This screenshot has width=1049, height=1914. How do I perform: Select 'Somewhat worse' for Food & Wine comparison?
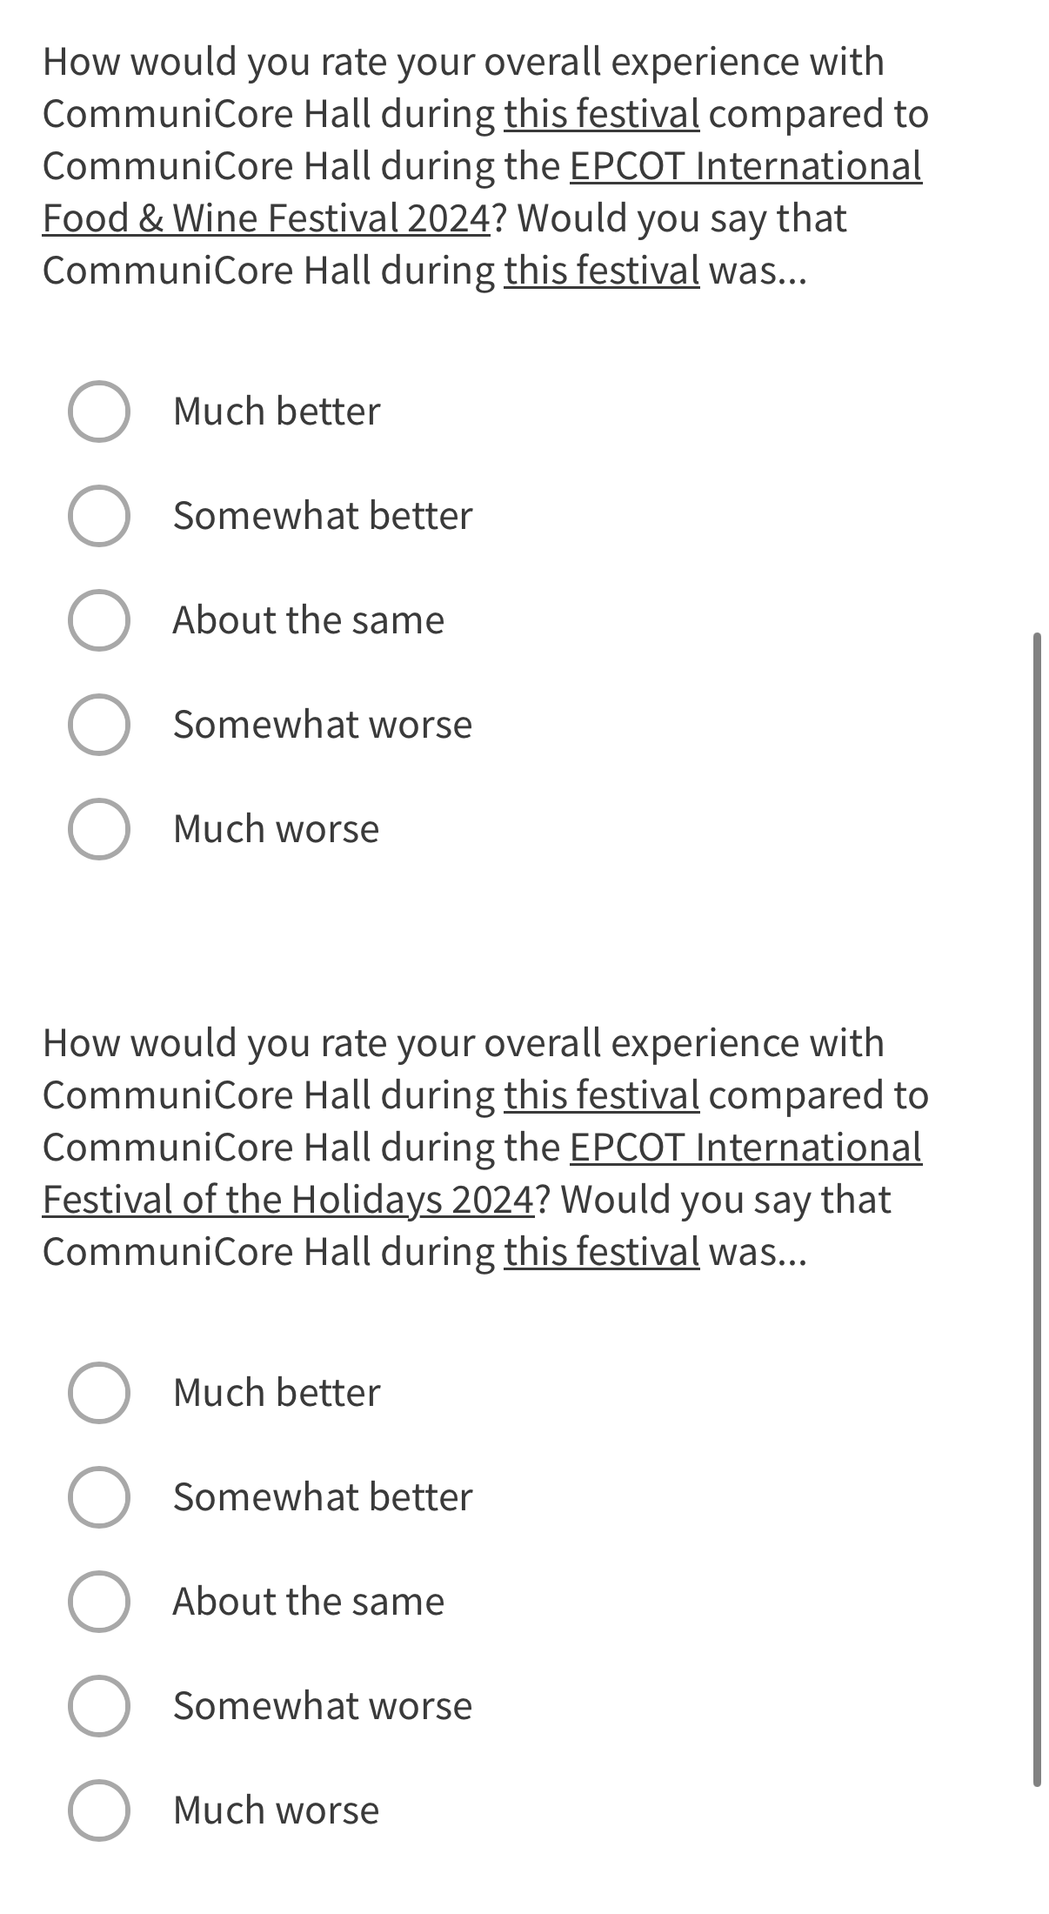tap(99, 725)
